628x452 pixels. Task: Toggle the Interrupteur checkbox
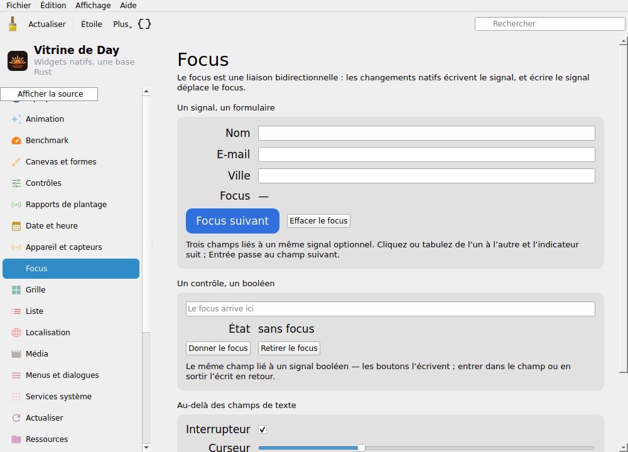[263, 429]
